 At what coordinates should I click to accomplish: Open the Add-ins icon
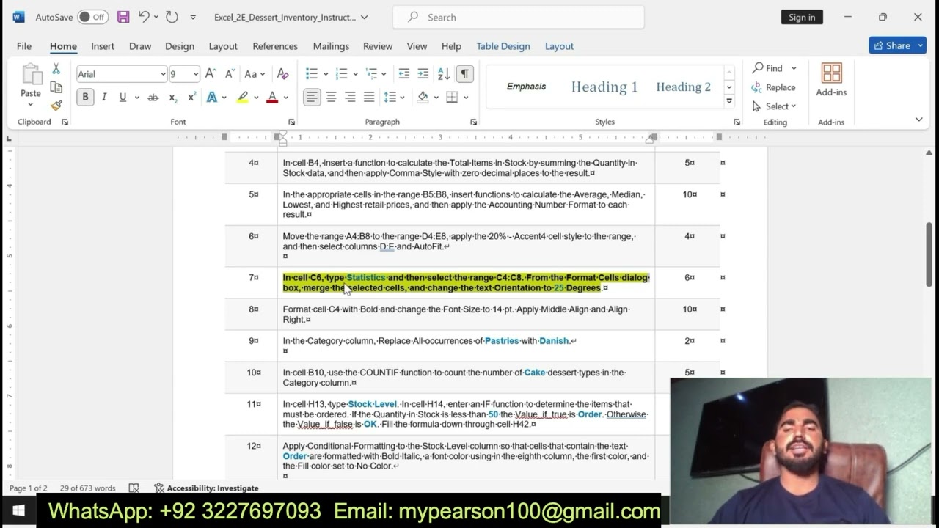(x=831, y=73)
